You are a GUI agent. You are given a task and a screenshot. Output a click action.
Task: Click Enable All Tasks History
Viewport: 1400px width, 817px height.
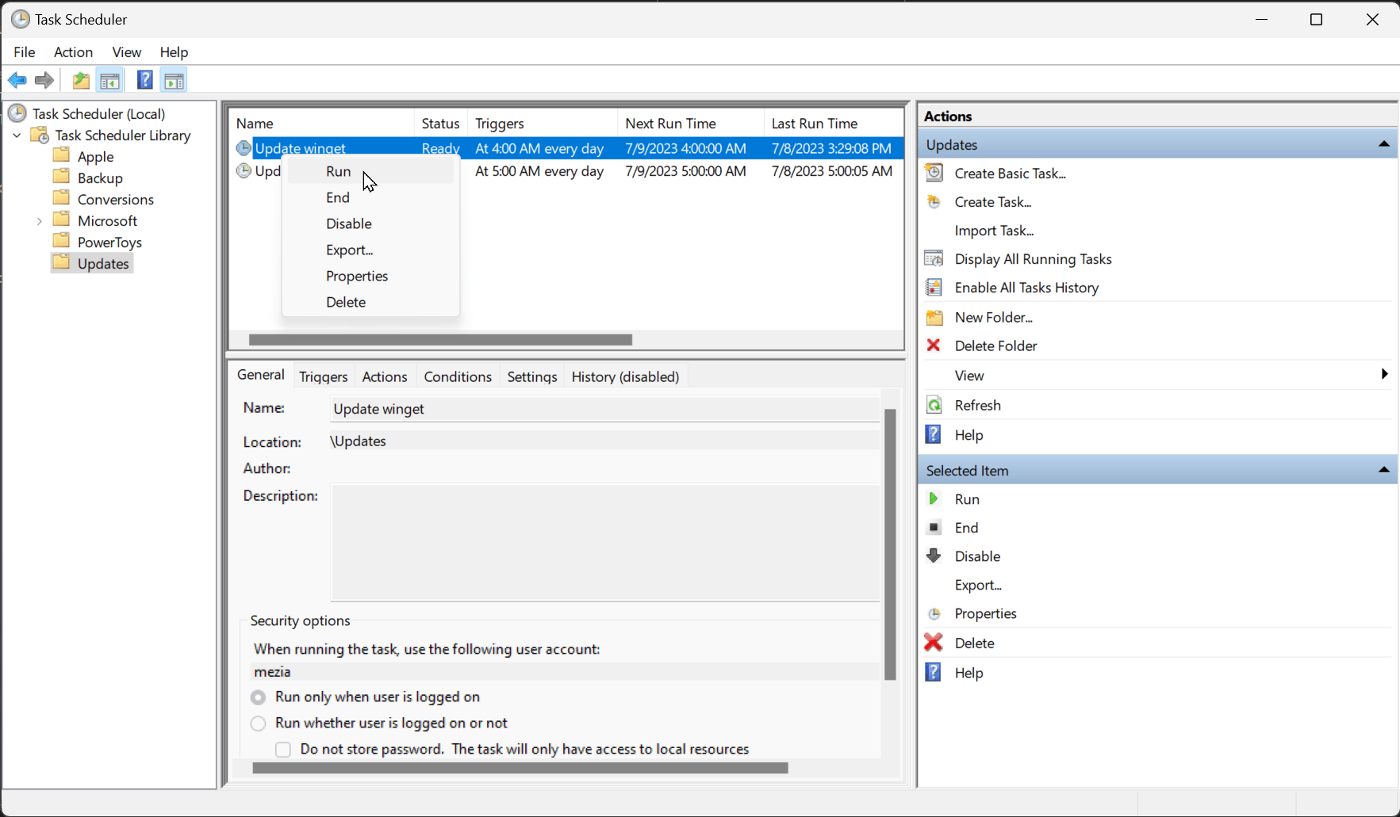point(1026,288)
